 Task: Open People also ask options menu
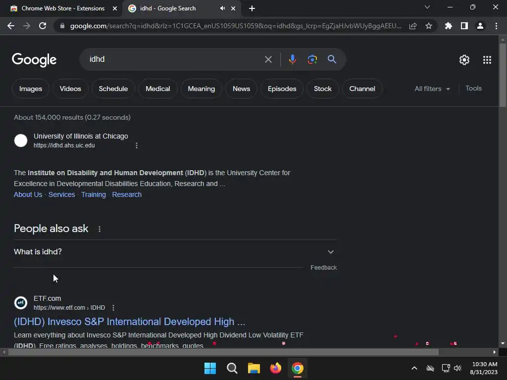tap(100, 229)
